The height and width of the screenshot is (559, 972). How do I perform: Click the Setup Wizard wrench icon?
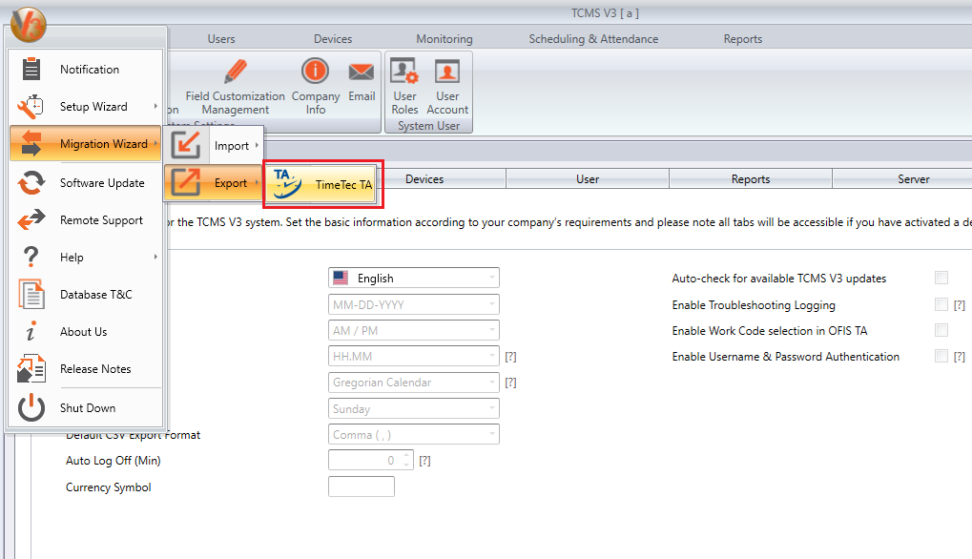point(31,107)
